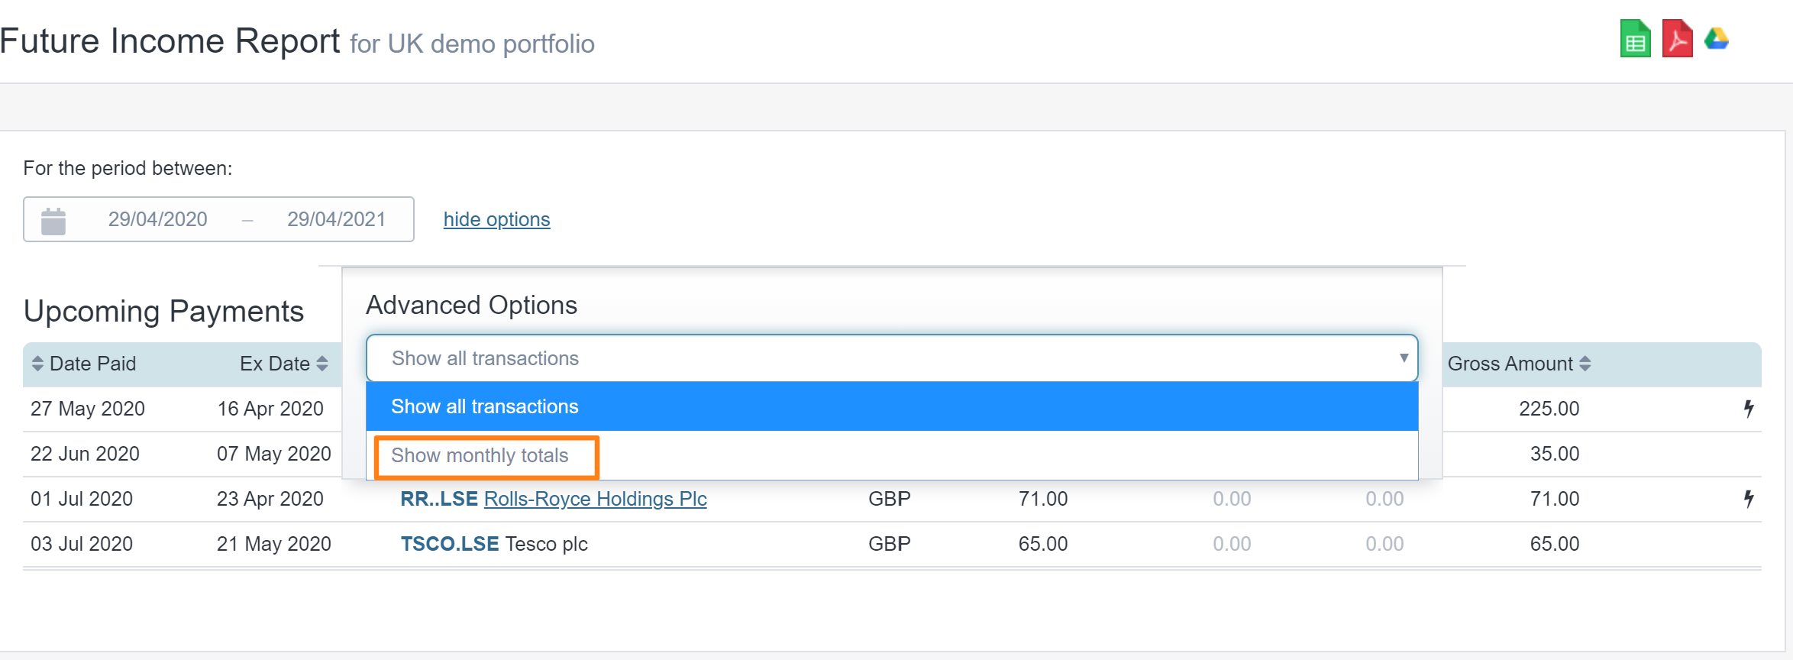Click the dropdown caret on the options box
1793x660 pixels.
point(1404,358)
